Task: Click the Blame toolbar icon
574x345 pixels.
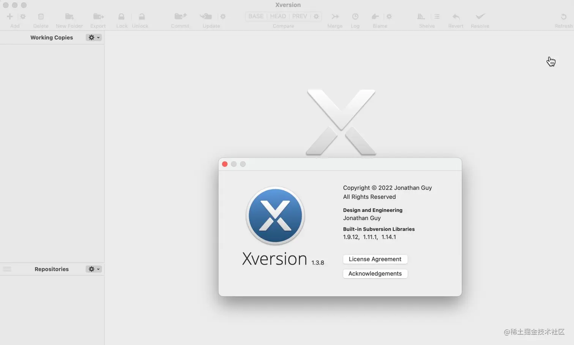Action: (375, 16)
